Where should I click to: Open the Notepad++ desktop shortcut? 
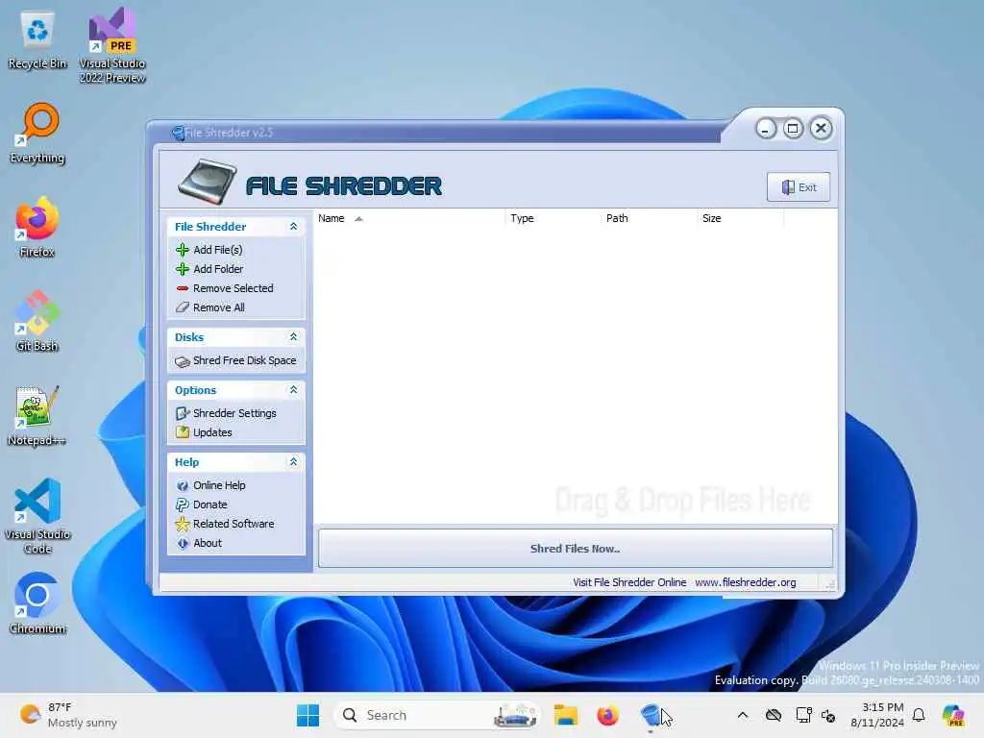pos(37,415)
